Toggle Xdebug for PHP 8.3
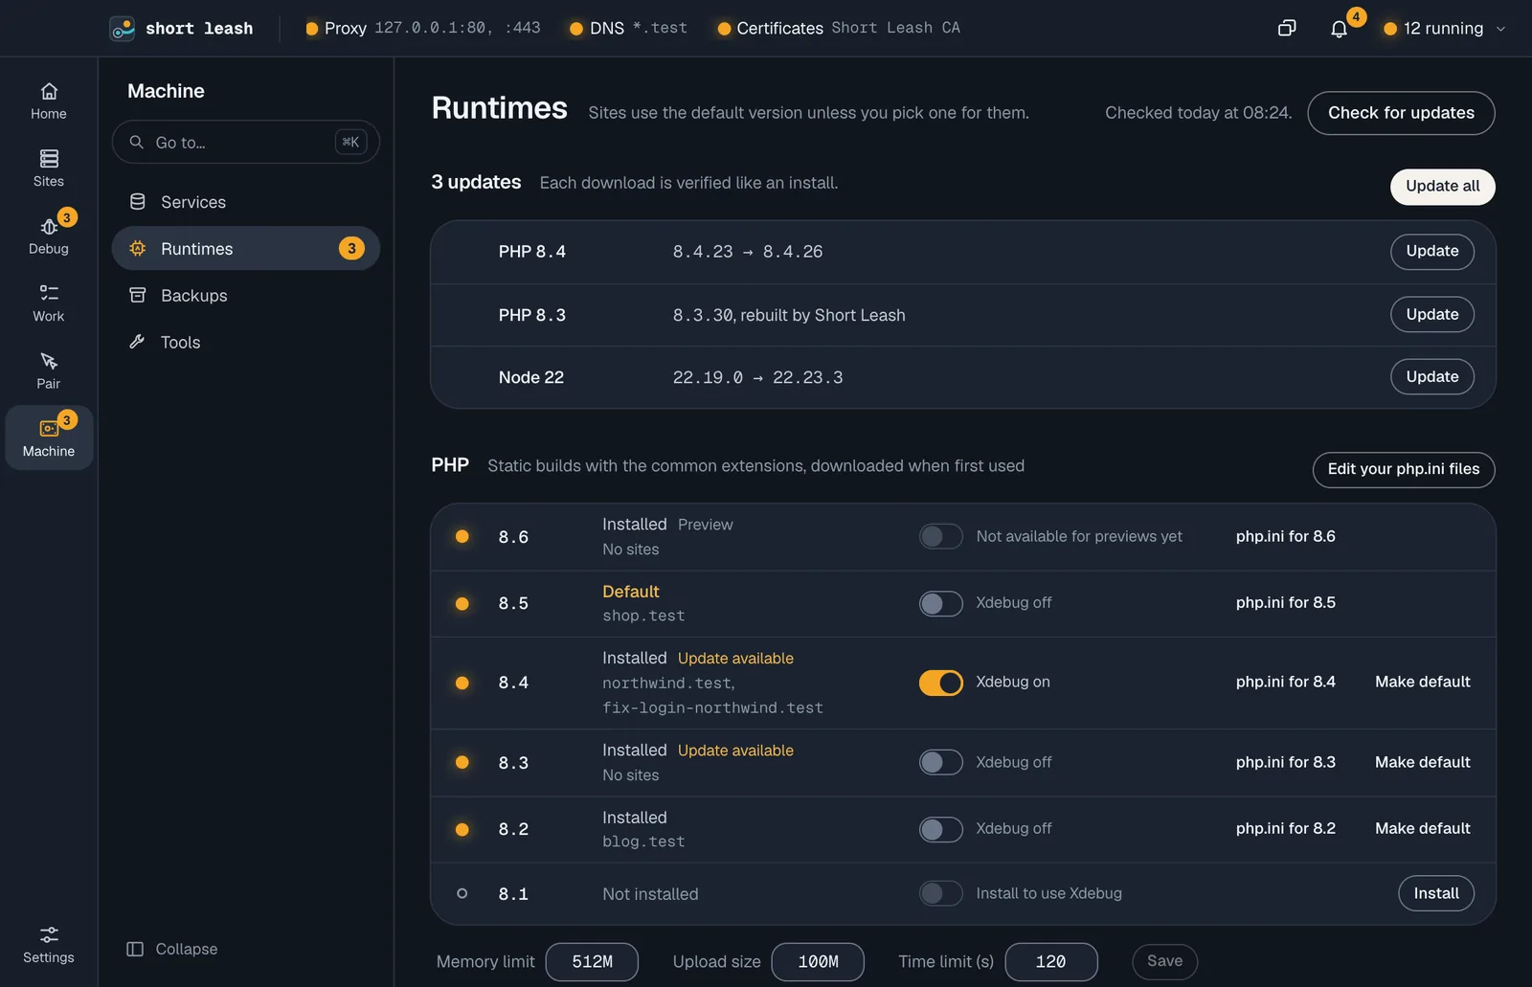The width and height of the screenshot is (1532, 987). (x=941, y=762)
